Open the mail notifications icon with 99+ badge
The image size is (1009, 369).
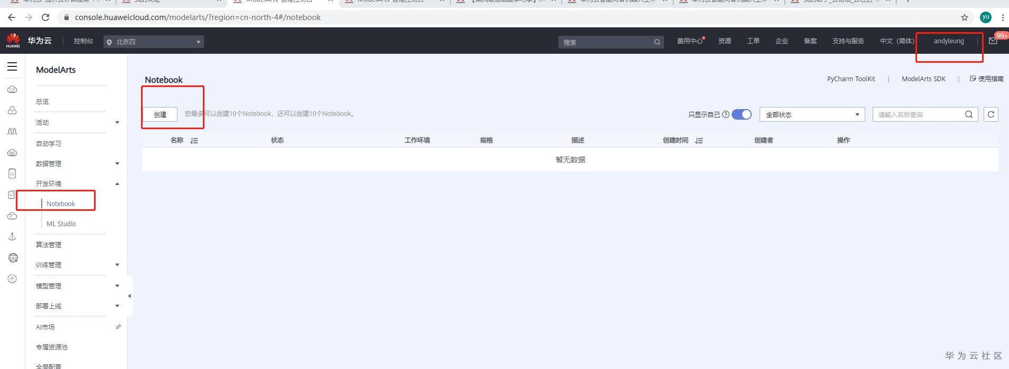[x=993, y=41]
